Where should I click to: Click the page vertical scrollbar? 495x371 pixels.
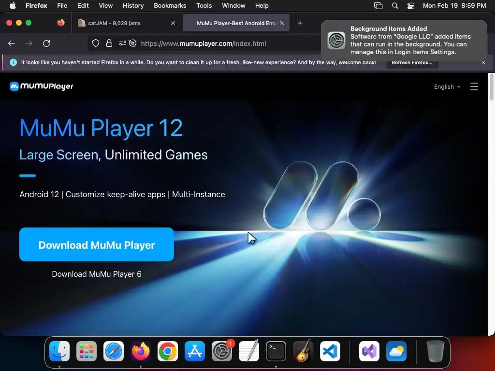click(x=491, y=87)
